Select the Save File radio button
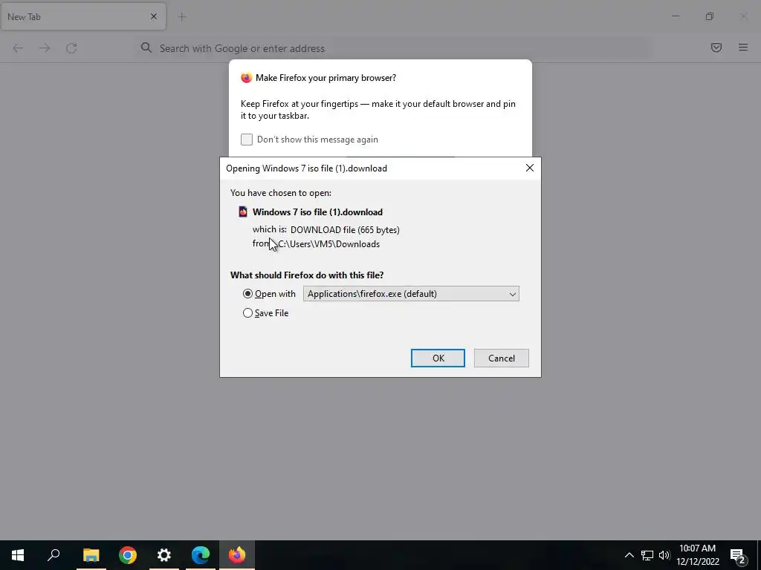The image size is (761, 570). tap(247, 313)
